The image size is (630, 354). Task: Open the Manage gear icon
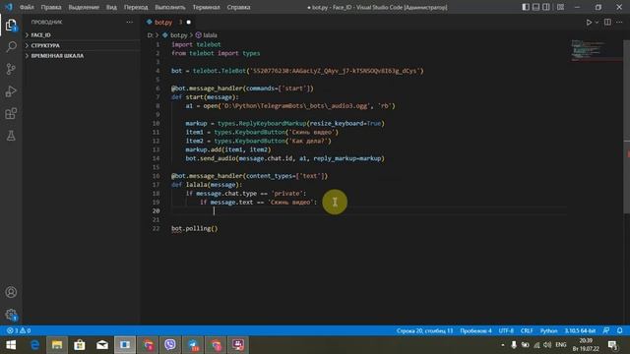click(11, 315)
